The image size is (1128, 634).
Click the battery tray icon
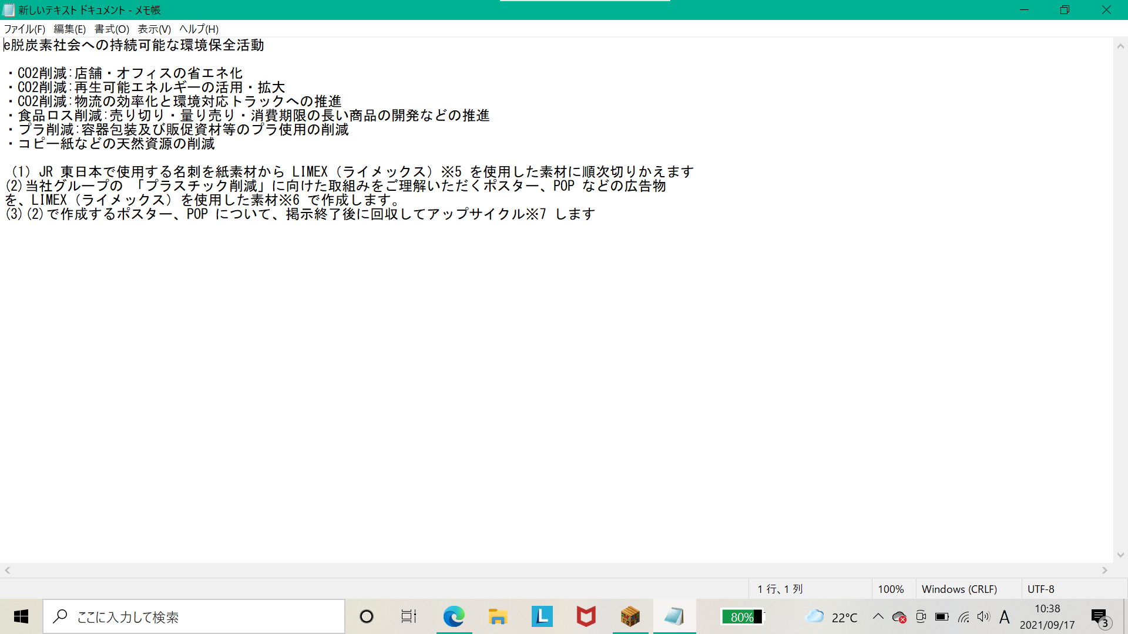point(942,616)
